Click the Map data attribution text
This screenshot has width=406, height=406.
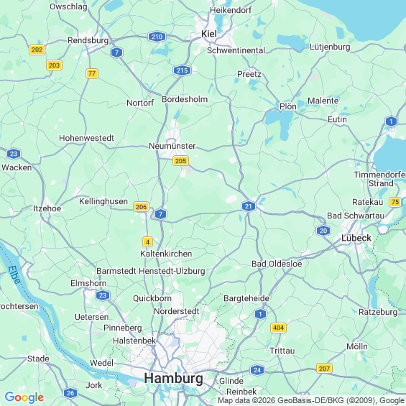pyautogui.click(x=311, y=400)
